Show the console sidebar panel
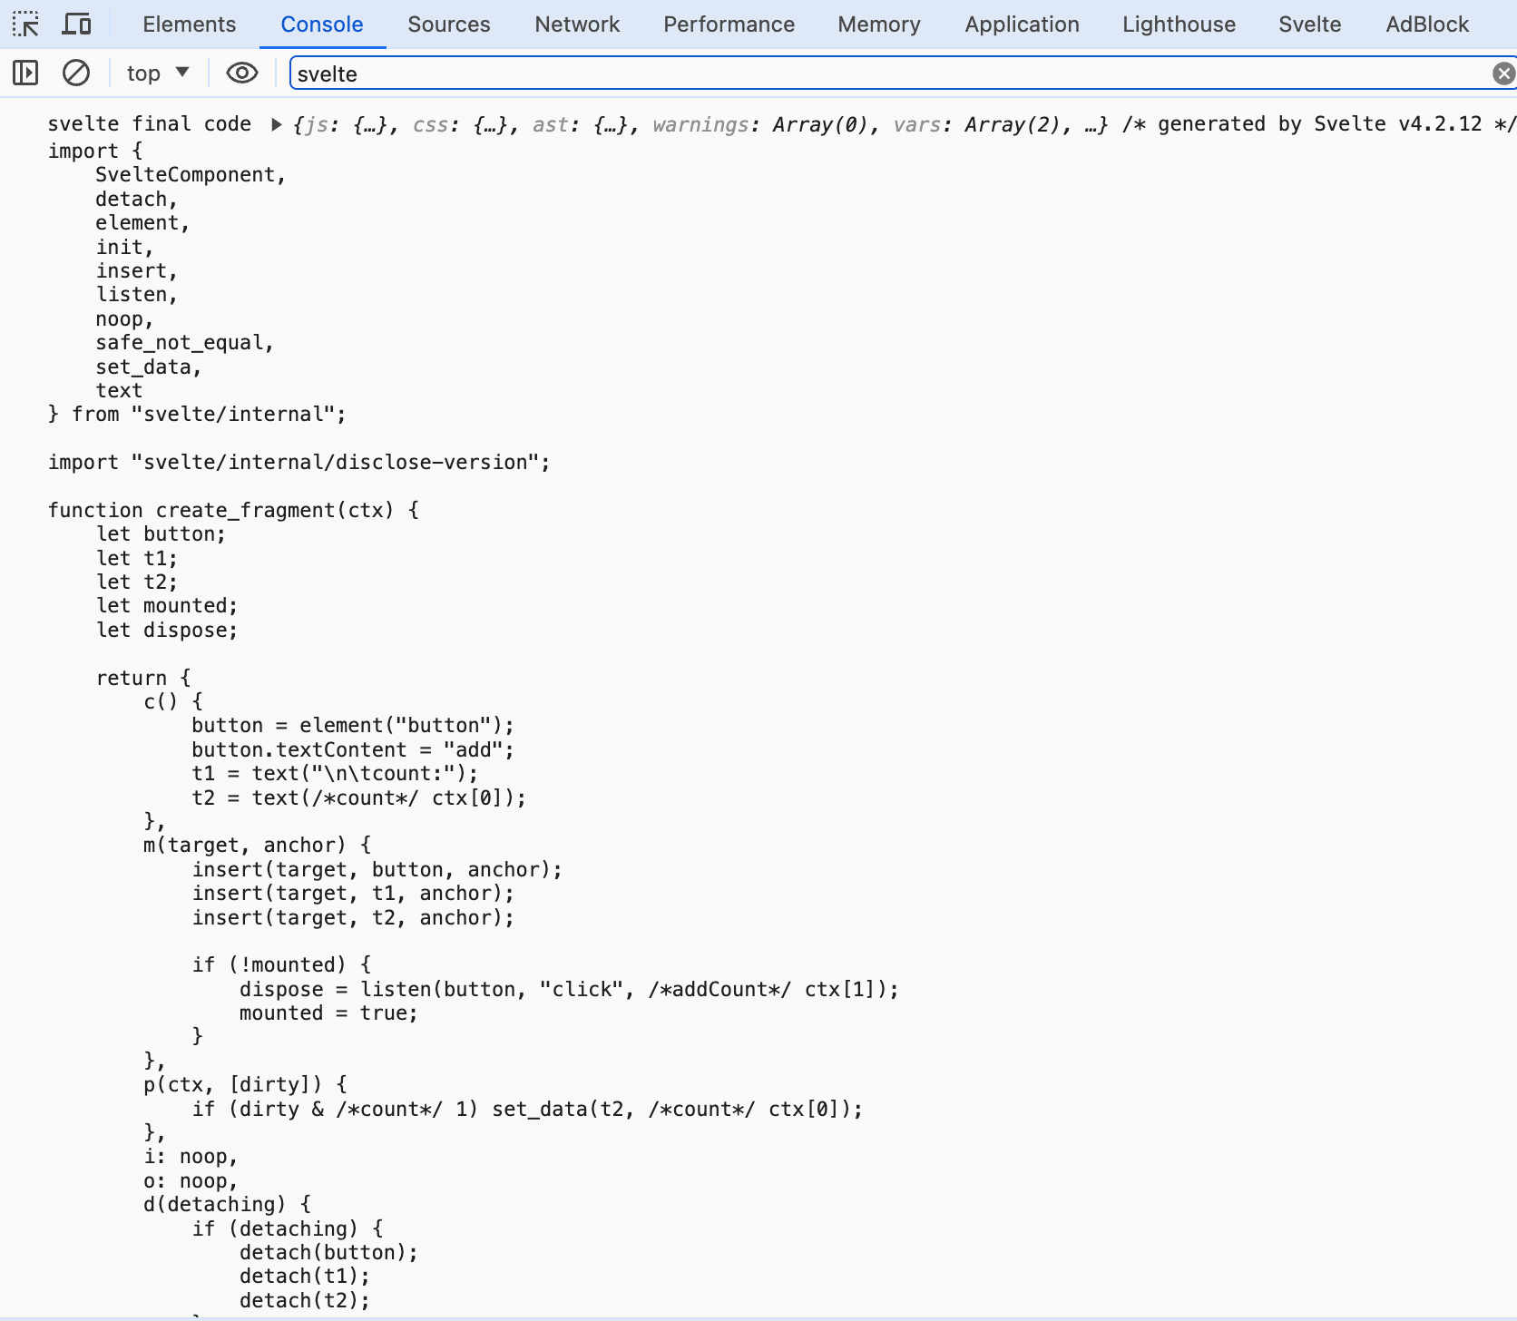Viewport: 1517px width, 1321px height. 25,73
